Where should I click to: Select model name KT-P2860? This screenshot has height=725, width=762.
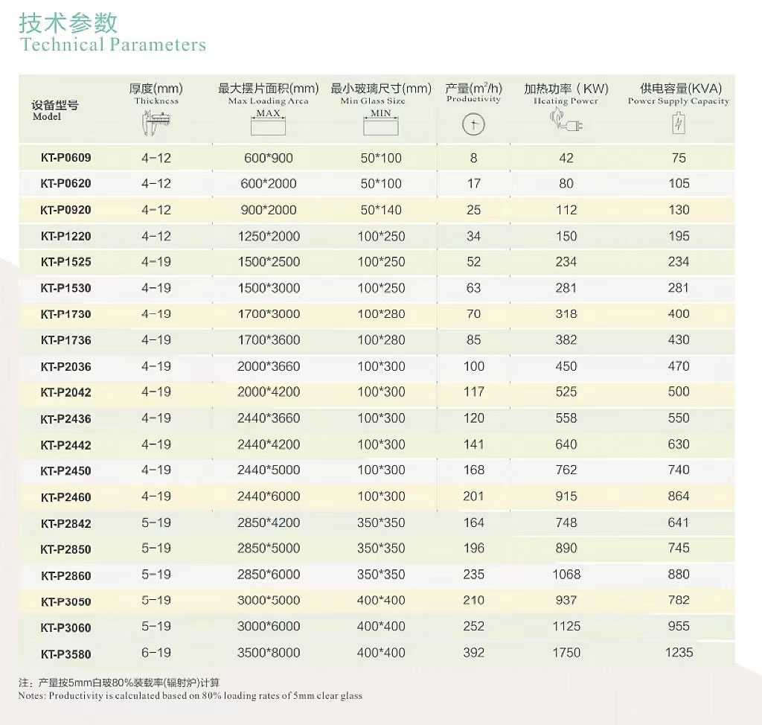(x=66, y=575)
